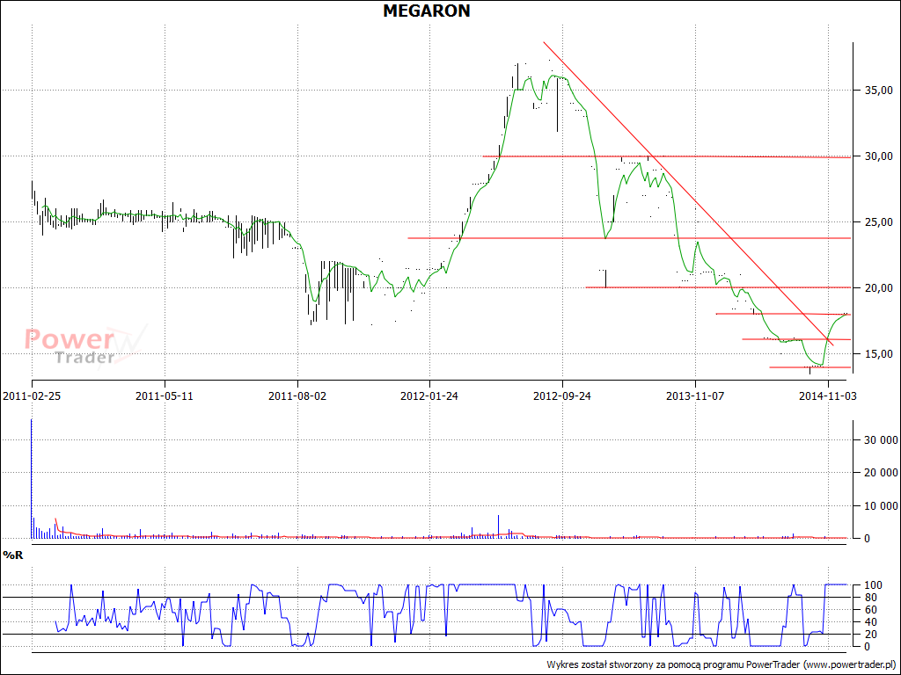This screenshot has height=675, width=901.
Task: Click the MEGARON chart title
Action: (427, 11)
